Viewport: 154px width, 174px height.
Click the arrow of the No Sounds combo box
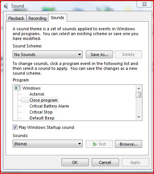pos(79,55)
